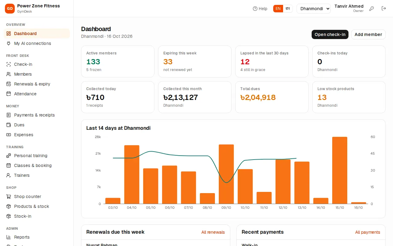
Task: Click the Lapsed in the last 30 days card
Action: coord(272,61)
